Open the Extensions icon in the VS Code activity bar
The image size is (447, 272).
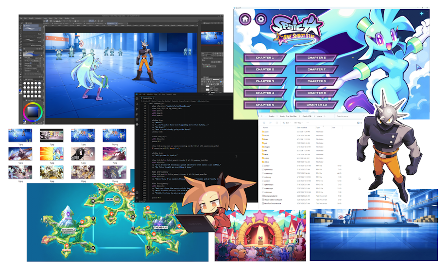pyautogui.click(x=137, y=119)
